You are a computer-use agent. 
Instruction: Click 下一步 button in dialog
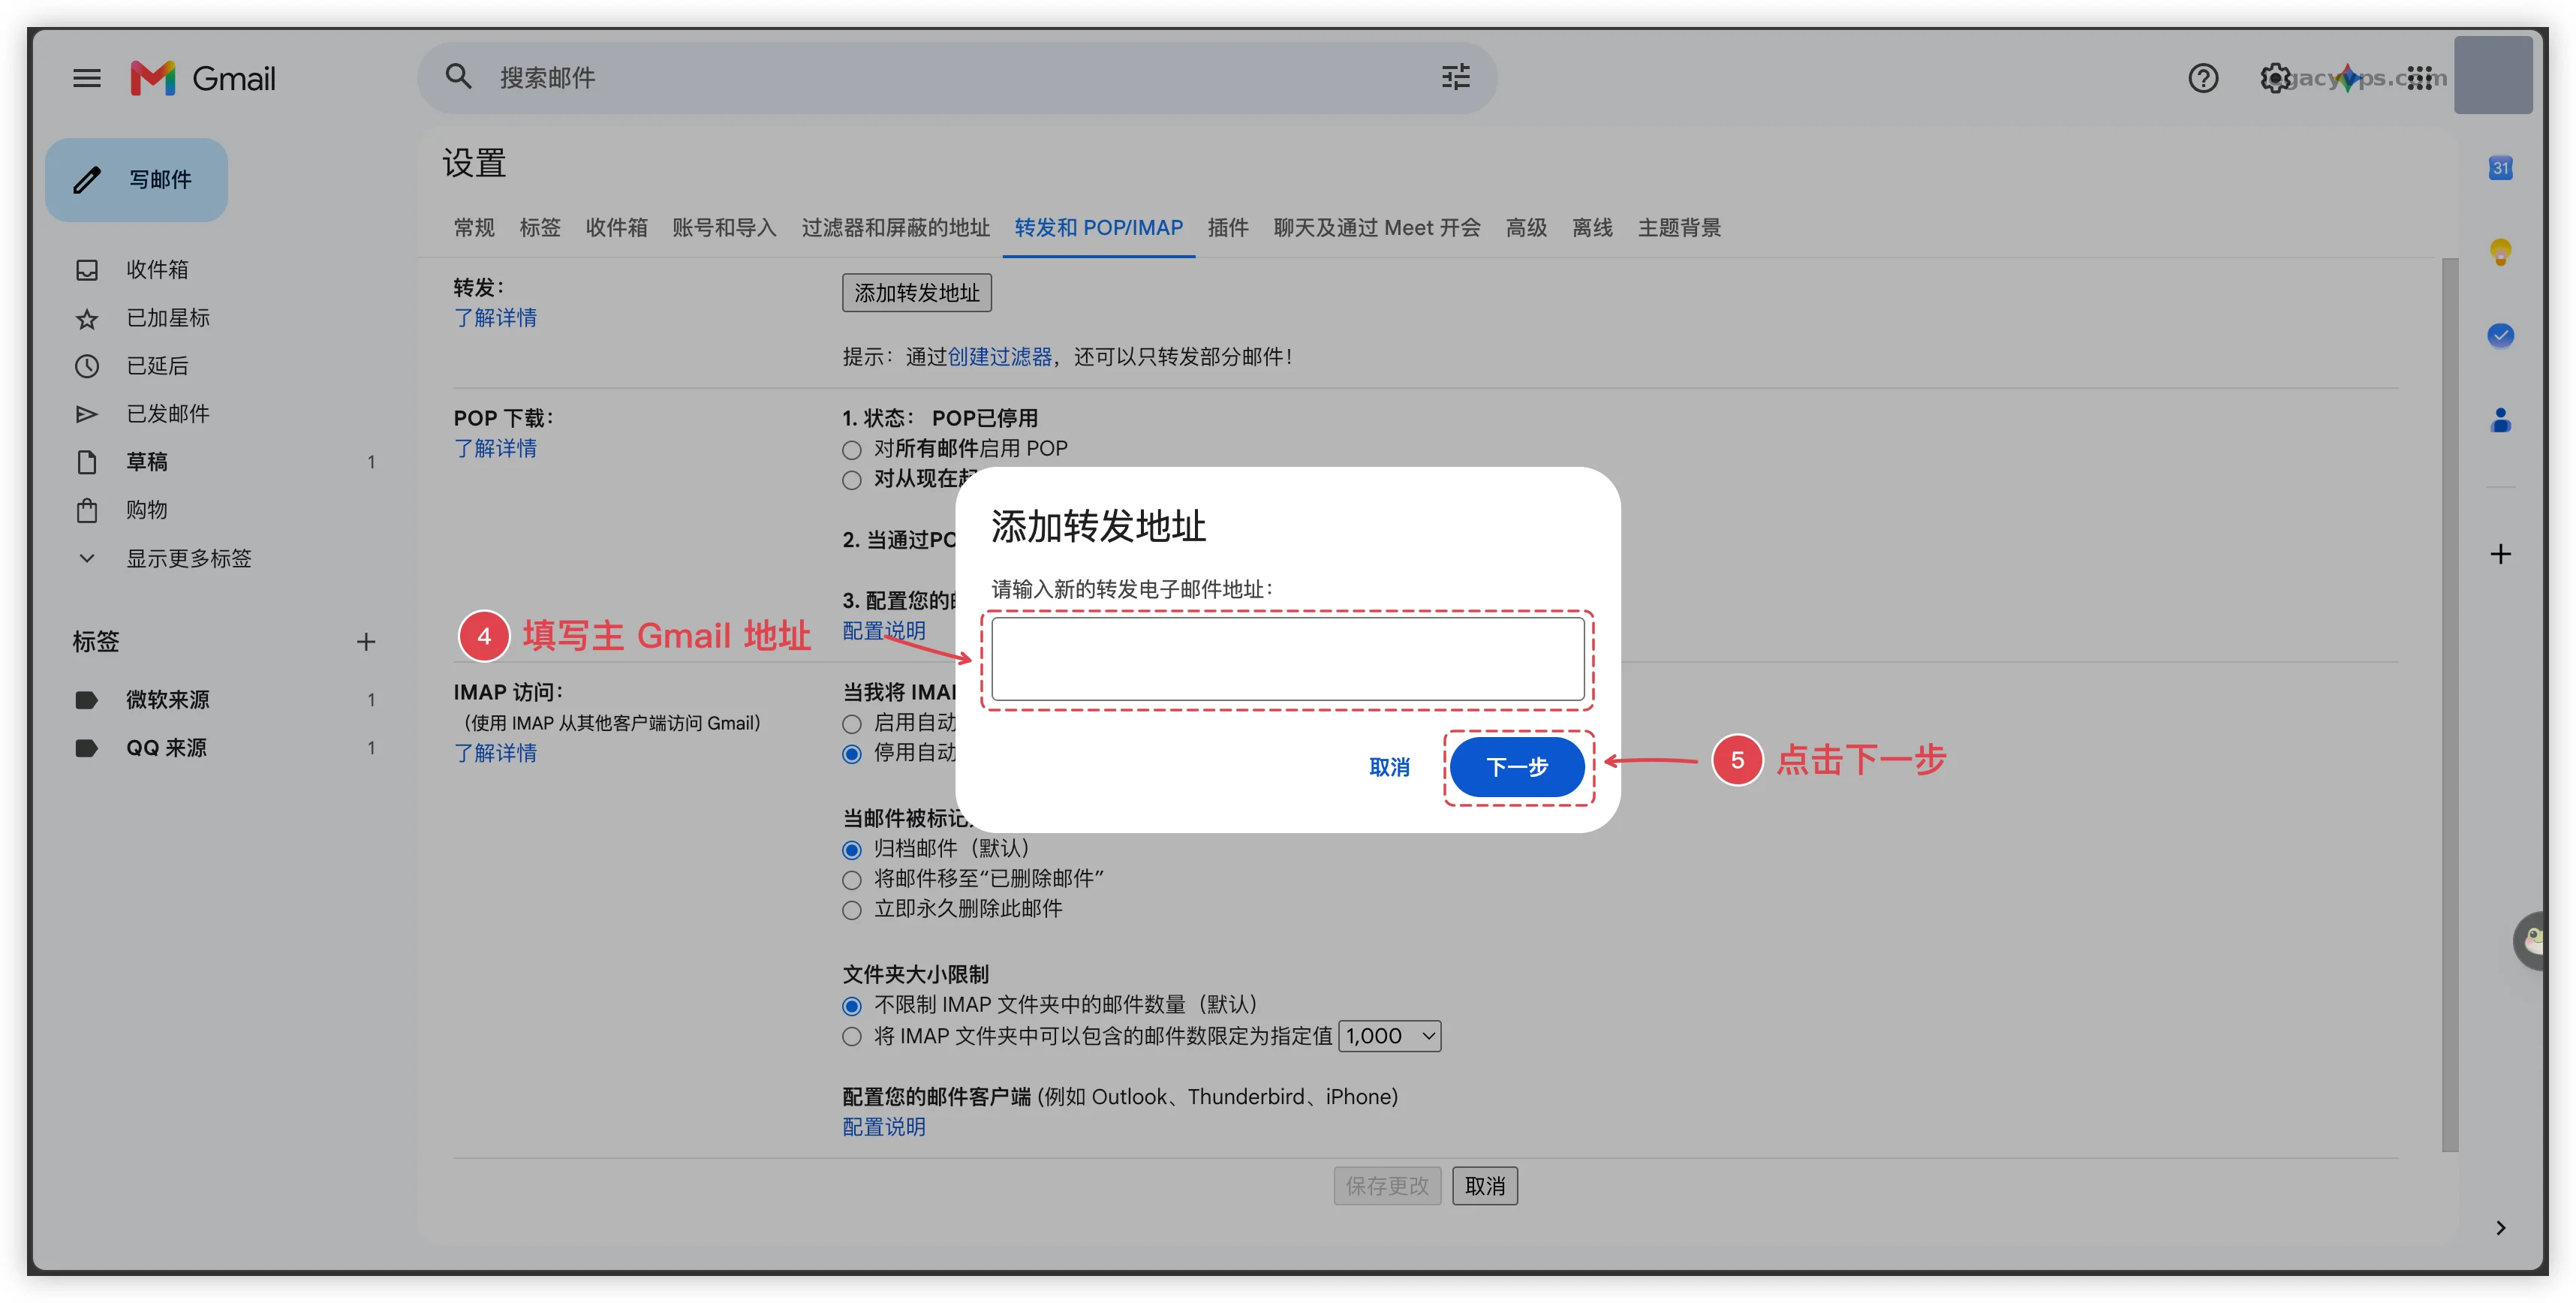pos(1517,767)
